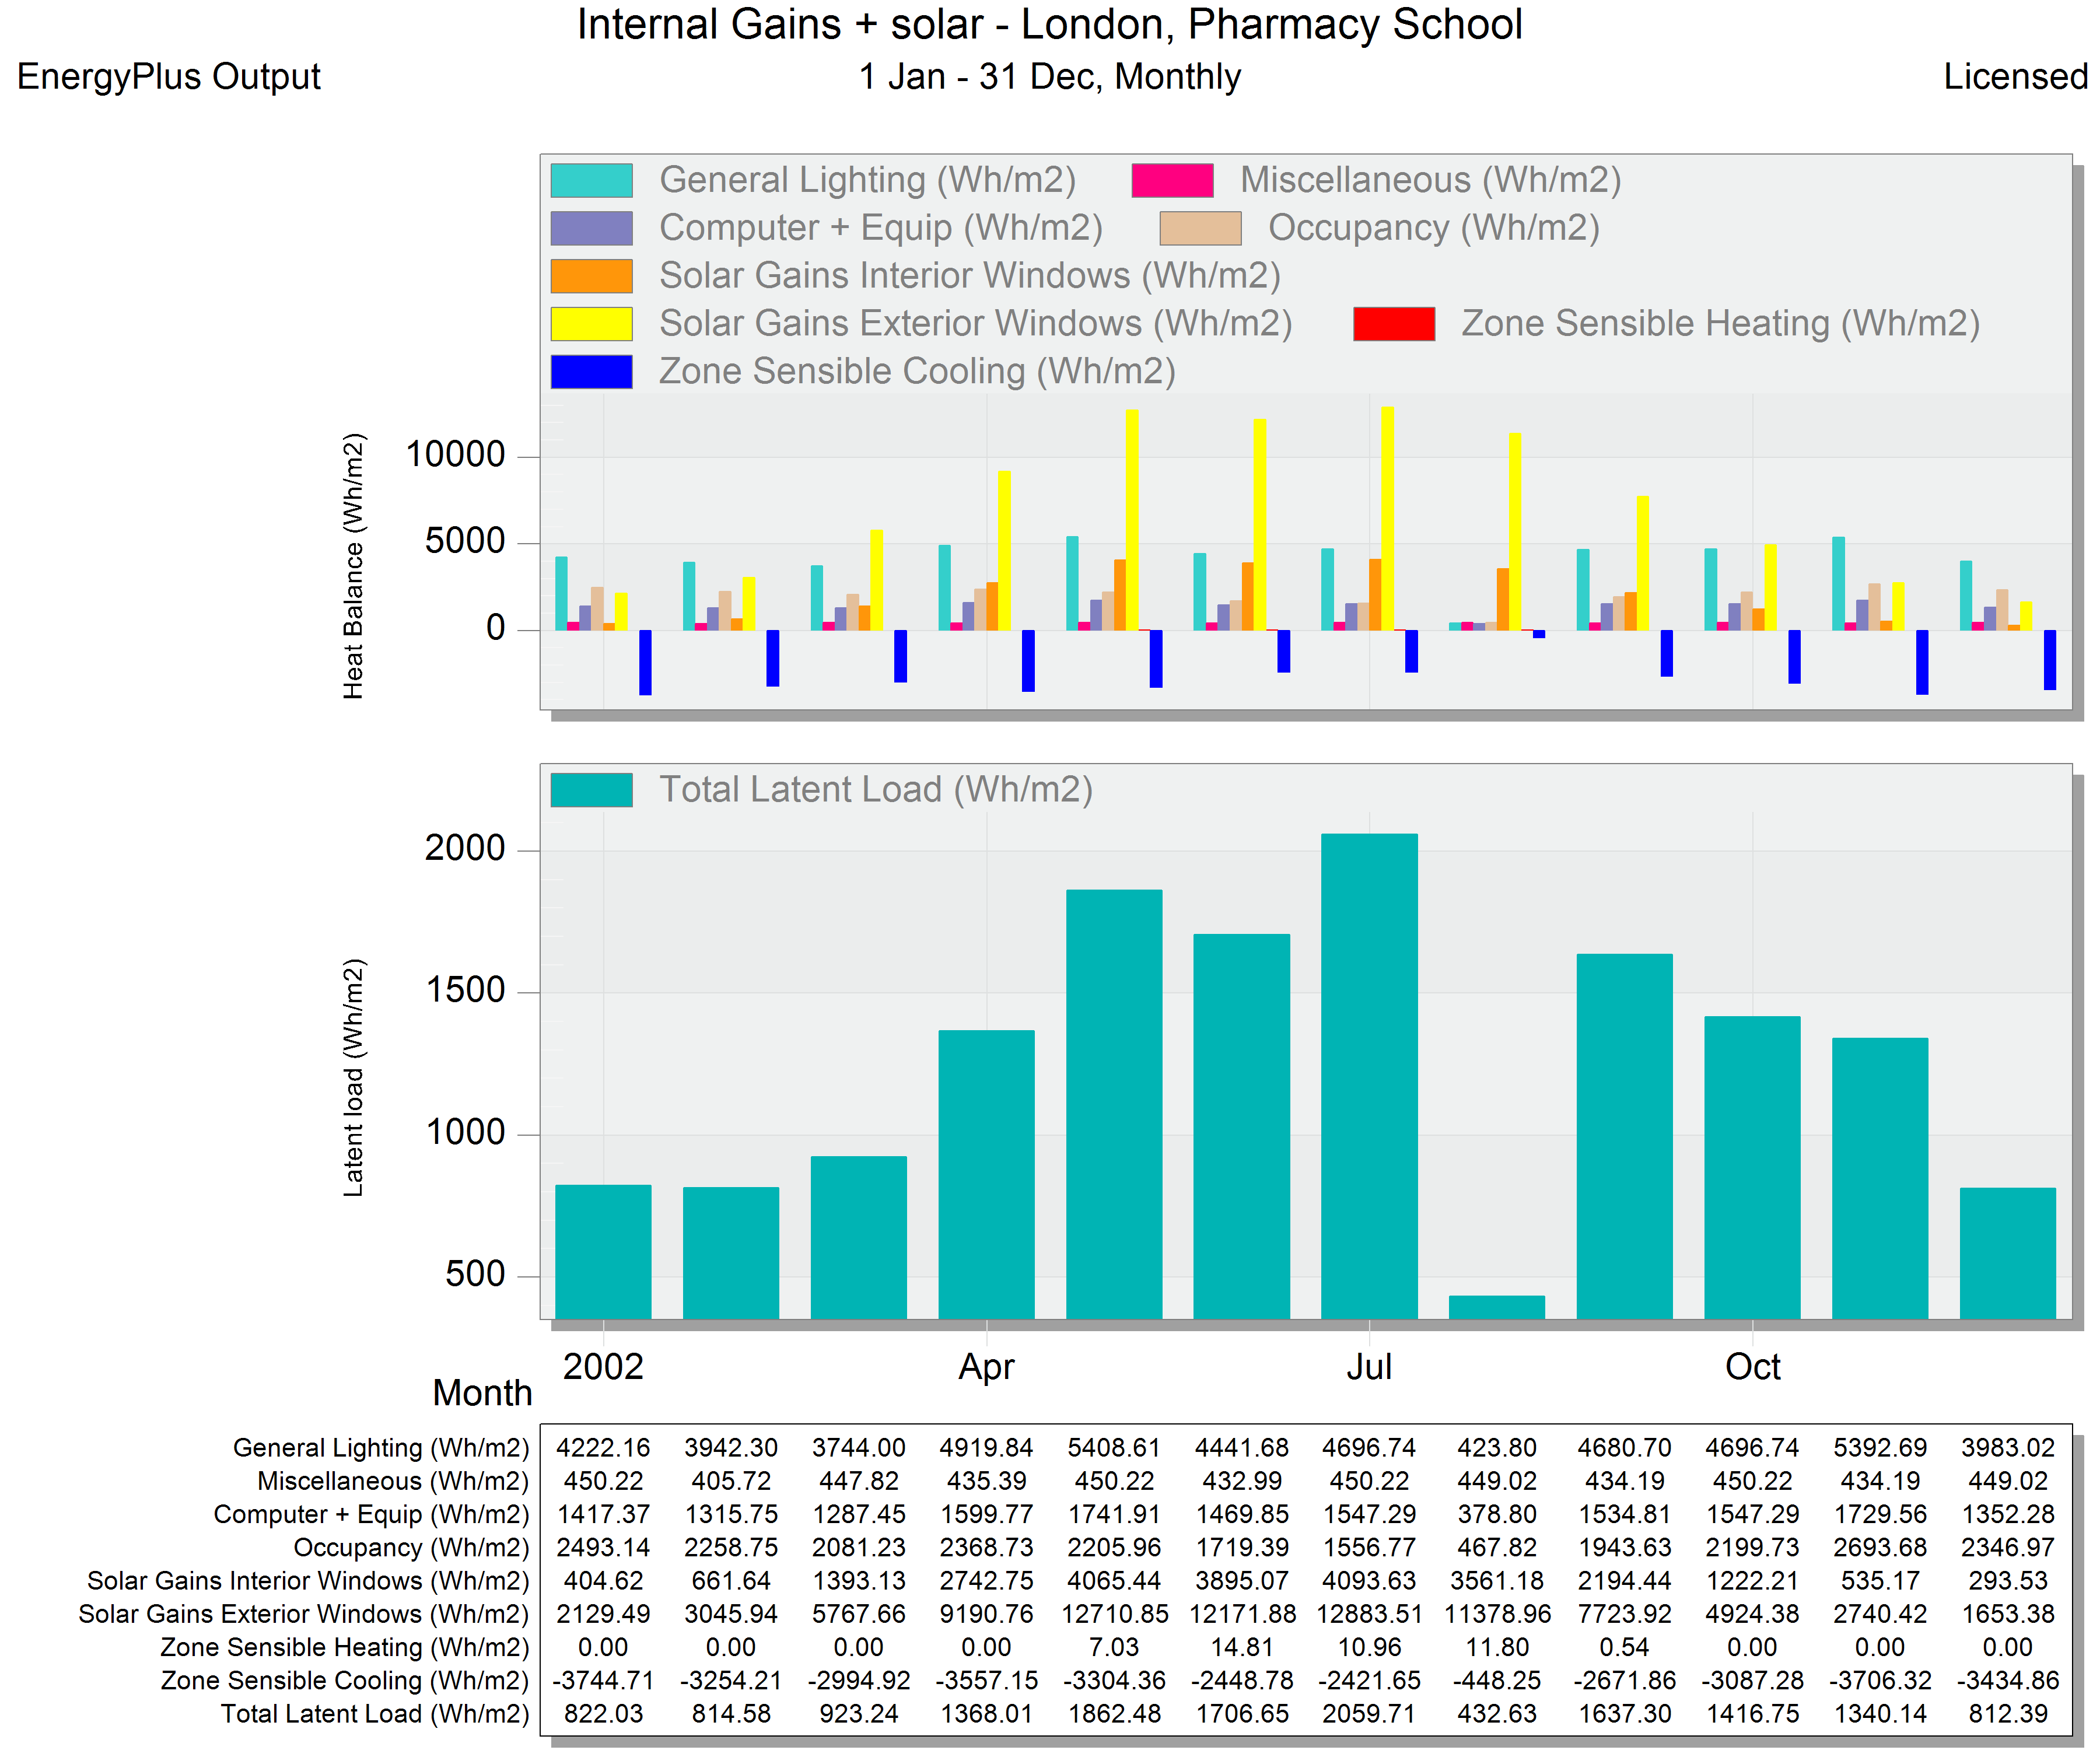
Task: Click the 'Zone Sensible Heating (Wh/m2)' table row label
Action: [x=345, y=1648]
